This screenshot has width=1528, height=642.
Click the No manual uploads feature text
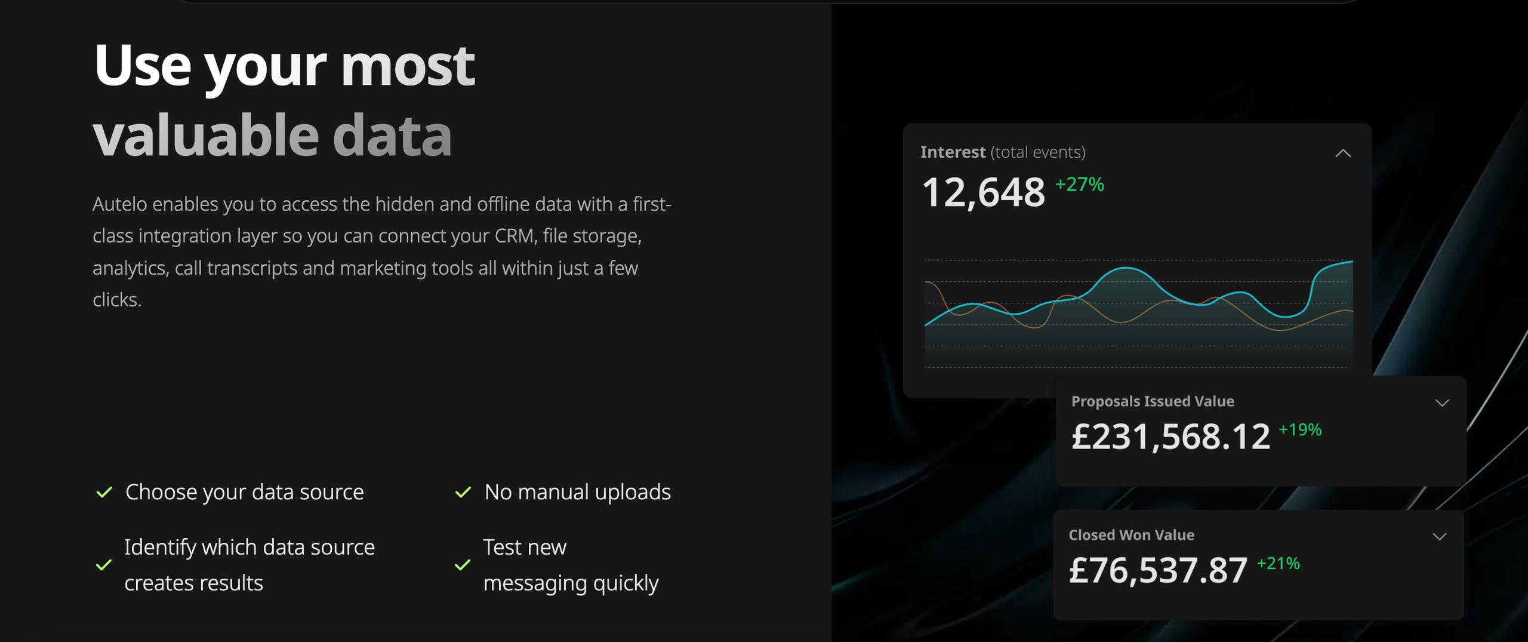coord(577,492)
